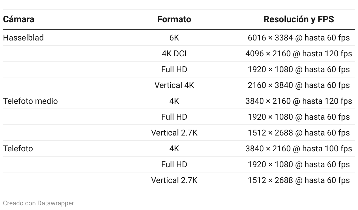Click the bottom Full HD format cell

[174, 165]
